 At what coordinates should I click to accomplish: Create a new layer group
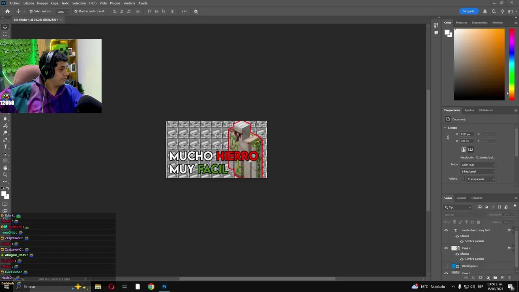tap(495, 277)
